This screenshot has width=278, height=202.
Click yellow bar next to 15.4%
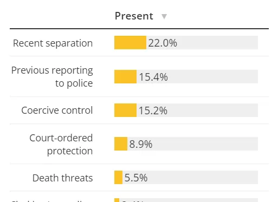[x=125, y=76]
